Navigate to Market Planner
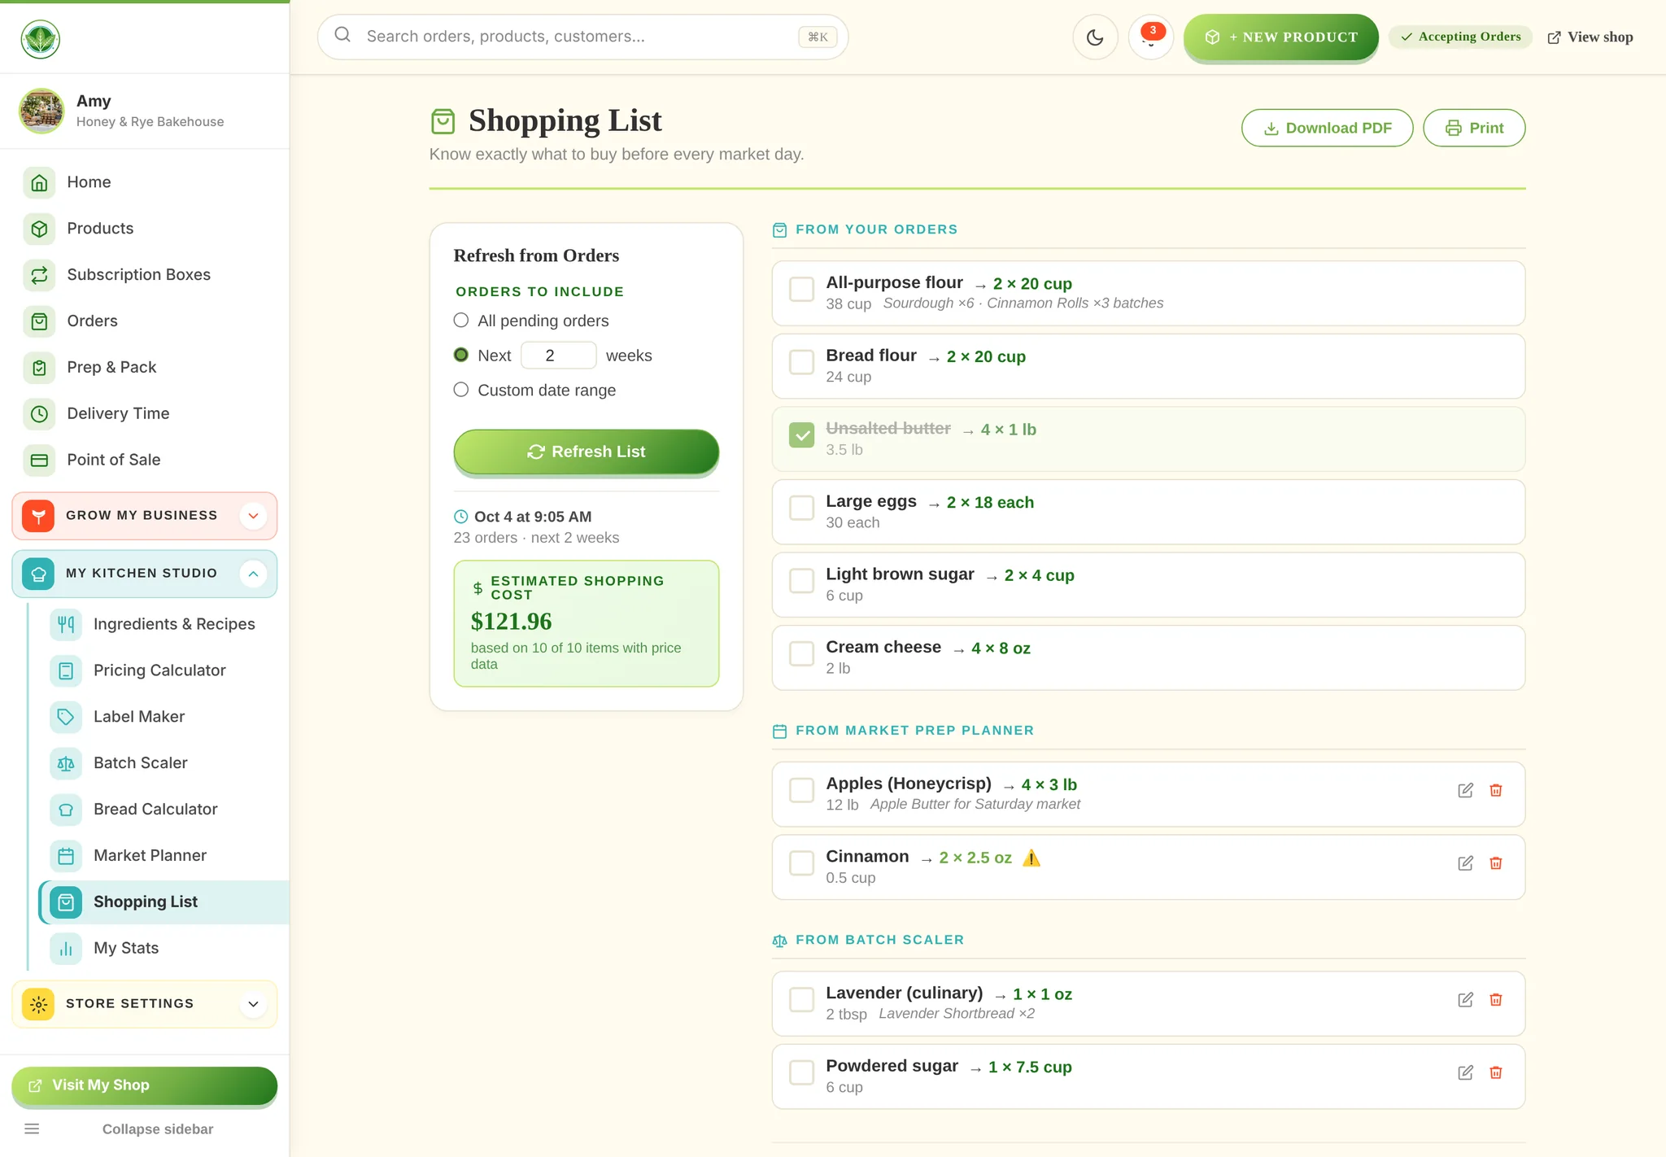 click(164, 856)
